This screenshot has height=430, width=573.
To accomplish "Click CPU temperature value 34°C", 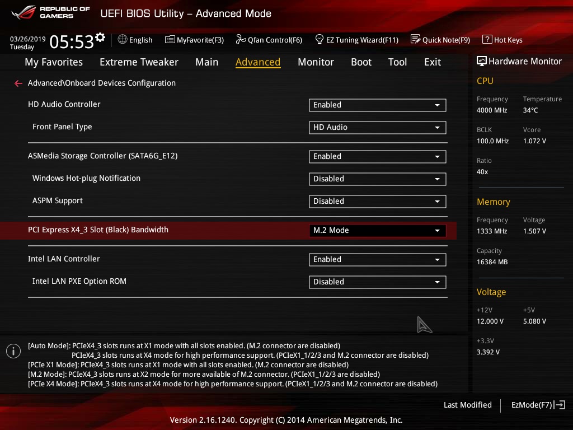I will click(x=530, y=110).
